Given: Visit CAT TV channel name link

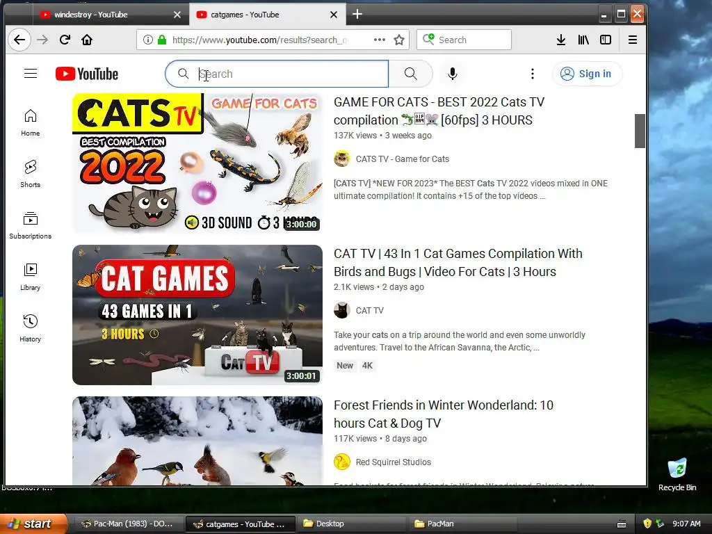Looking at the screenshot, I should pos(370,311).
